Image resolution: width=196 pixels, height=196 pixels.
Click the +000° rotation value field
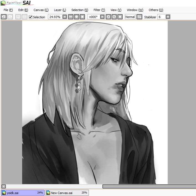94,17
